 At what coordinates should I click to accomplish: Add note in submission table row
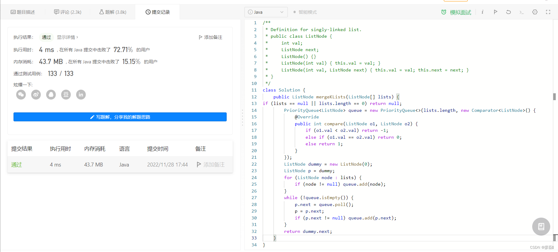pyautogui.click(x=211, y=165)
